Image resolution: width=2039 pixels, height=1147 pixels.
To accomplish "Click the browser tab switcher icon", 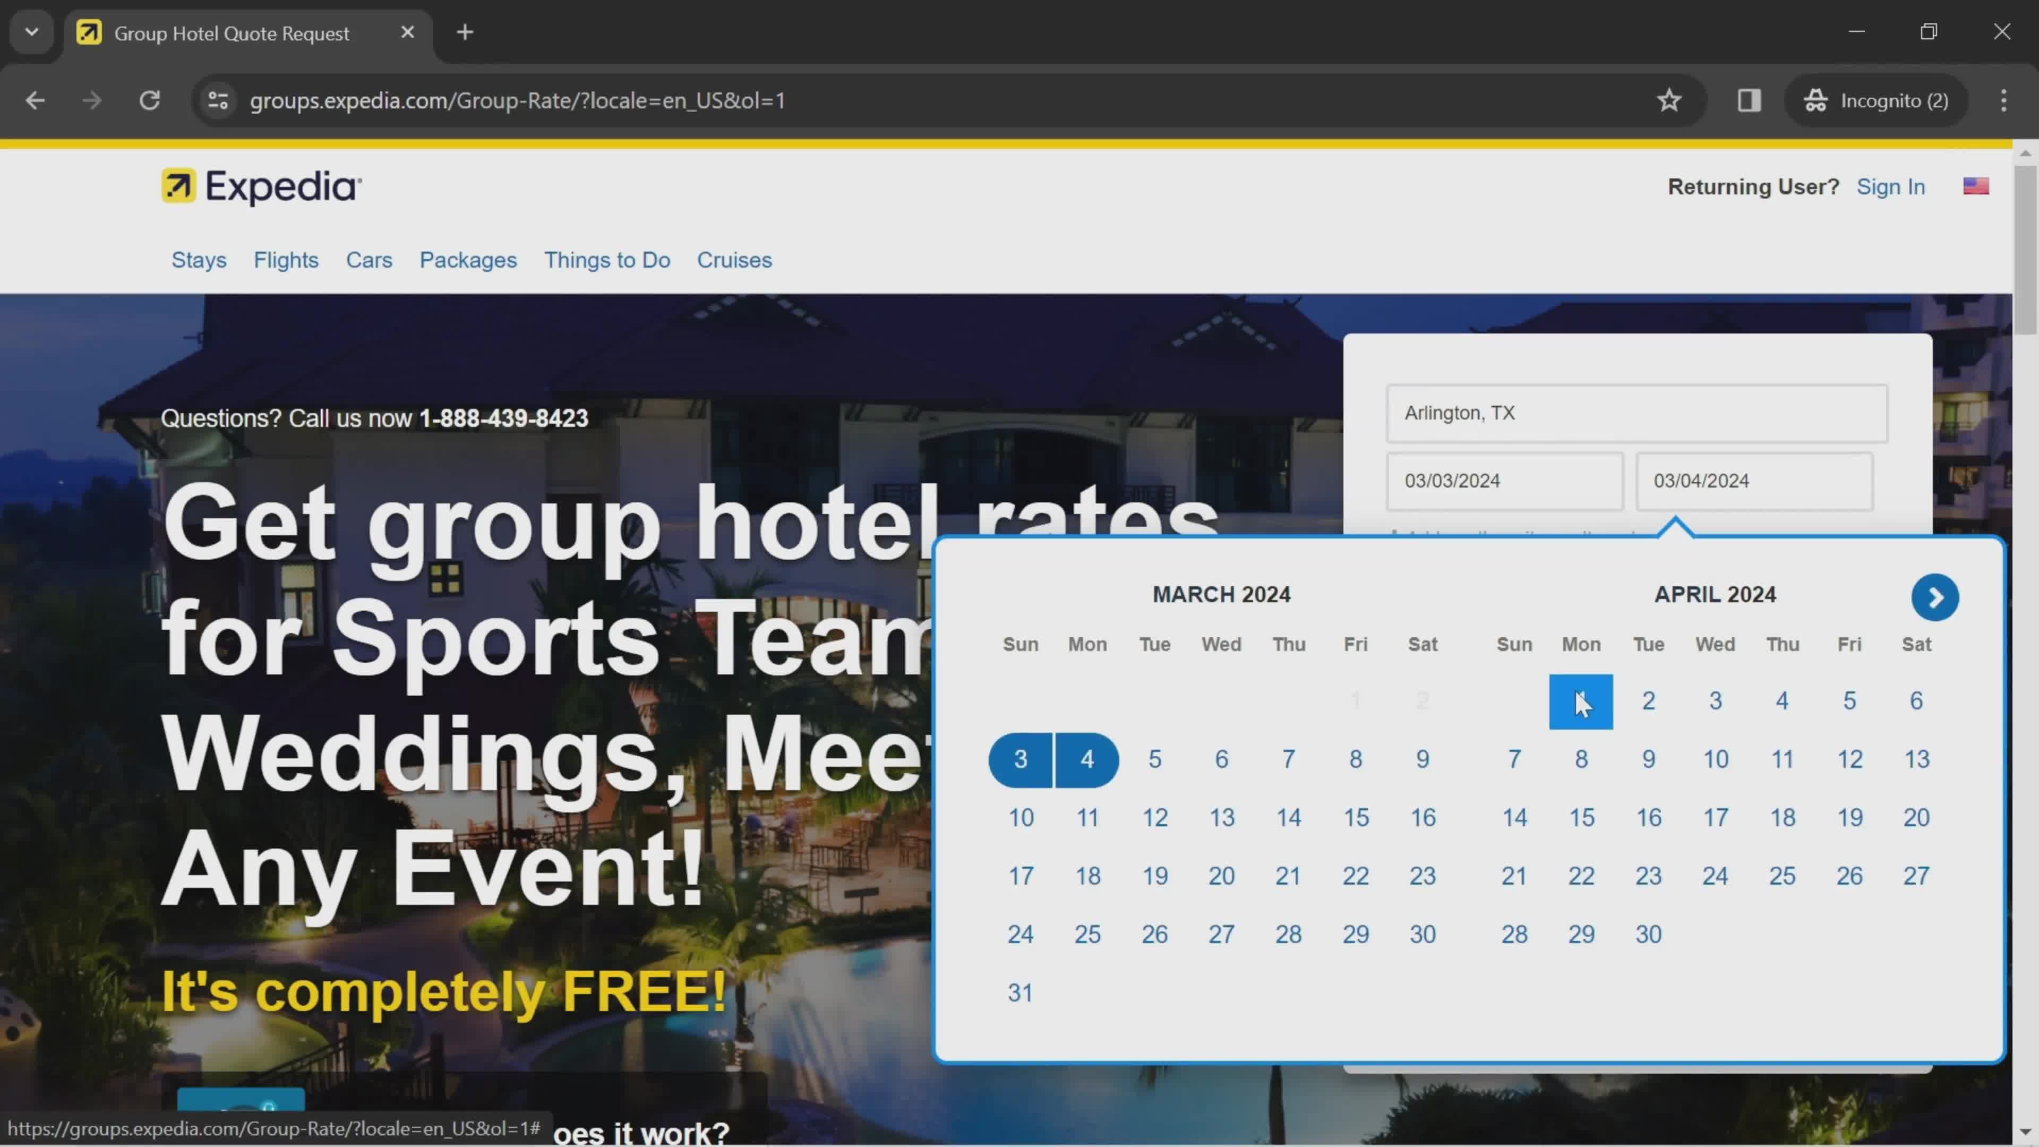I will [x=31, y=31].
